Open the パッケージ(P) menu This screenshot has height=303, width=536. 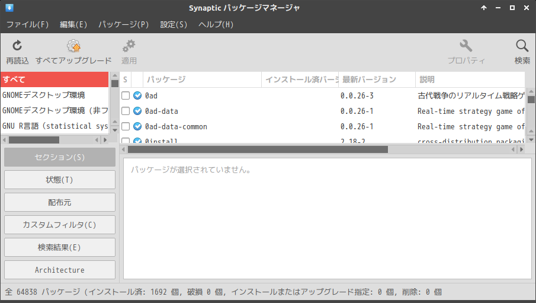pos(124,25)
